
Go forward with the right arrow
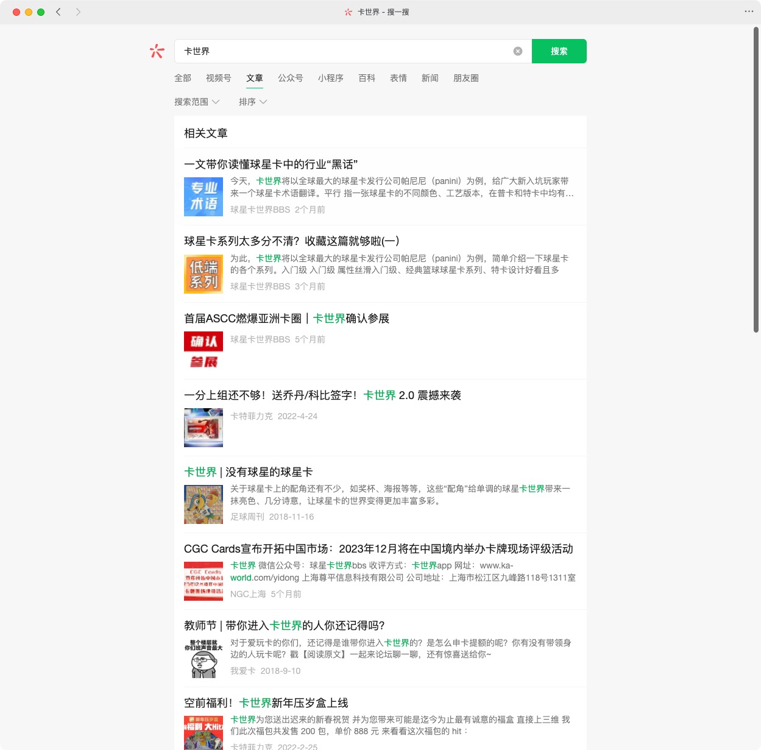coord(78,12)
